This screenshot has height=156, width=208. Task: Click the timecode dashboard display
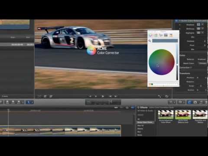[103, 102]
